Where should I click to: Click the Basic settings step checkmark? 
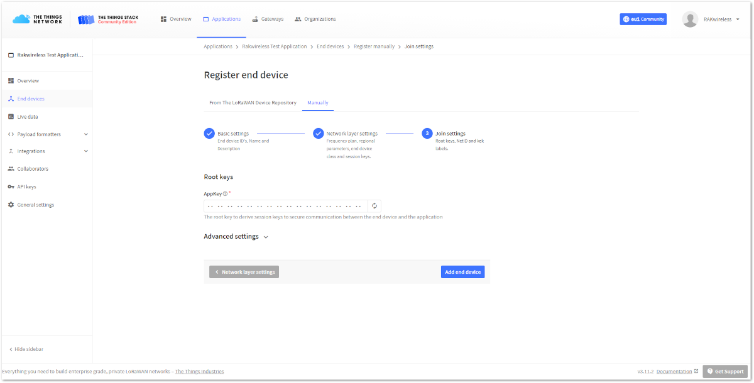(209, 133)
